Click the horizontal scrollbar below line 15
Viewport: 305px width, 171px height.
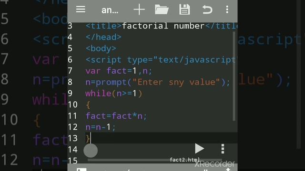click(154, 160)
